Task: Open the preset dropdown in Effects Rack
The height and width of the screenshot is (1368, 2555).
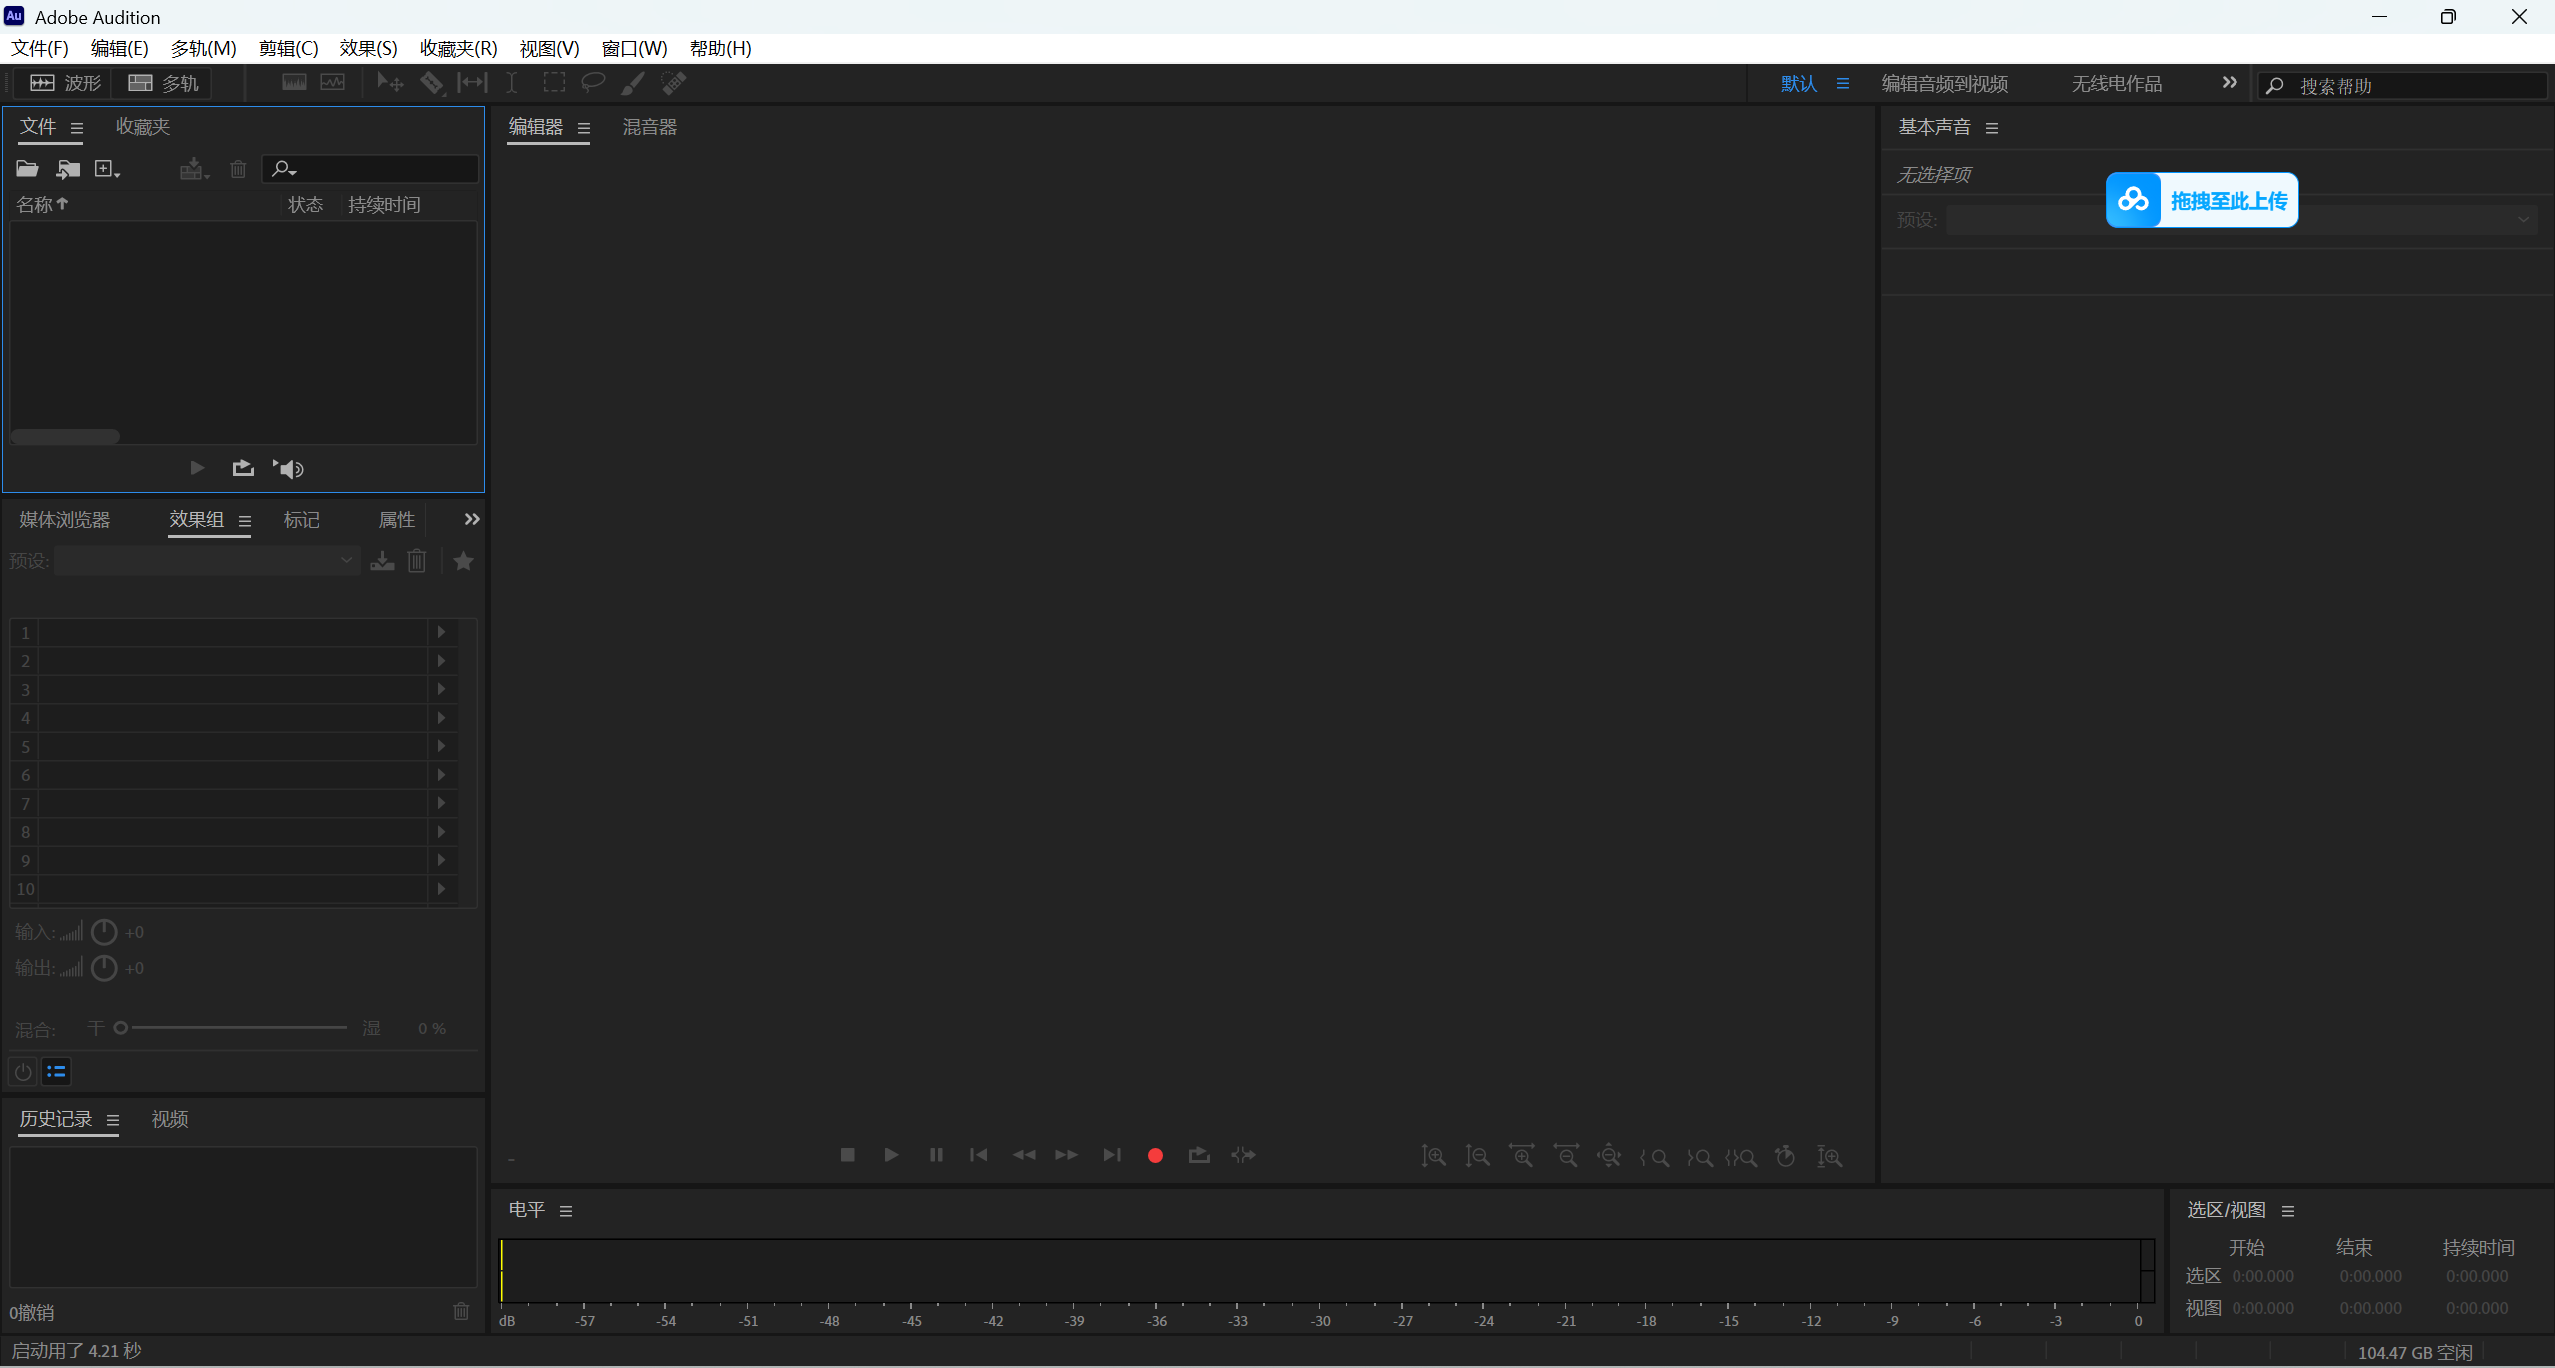Action: [345, 560]
